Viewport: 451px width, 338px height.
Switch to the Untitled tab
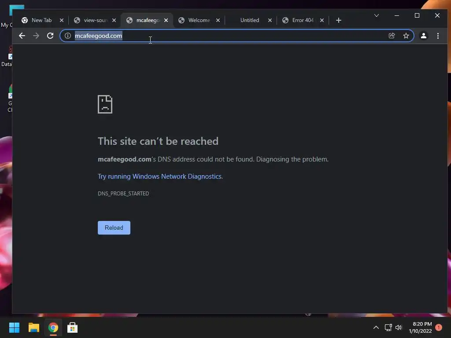click(x=249, y=20)
